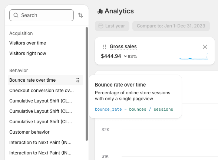Click the Gross sales sparkline chart
Image resolution: width=218 pixels, height=160 pixels.
194,56
